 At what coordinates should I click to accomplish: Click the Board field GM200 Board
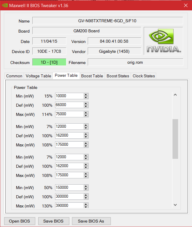(x=87, y=31)
